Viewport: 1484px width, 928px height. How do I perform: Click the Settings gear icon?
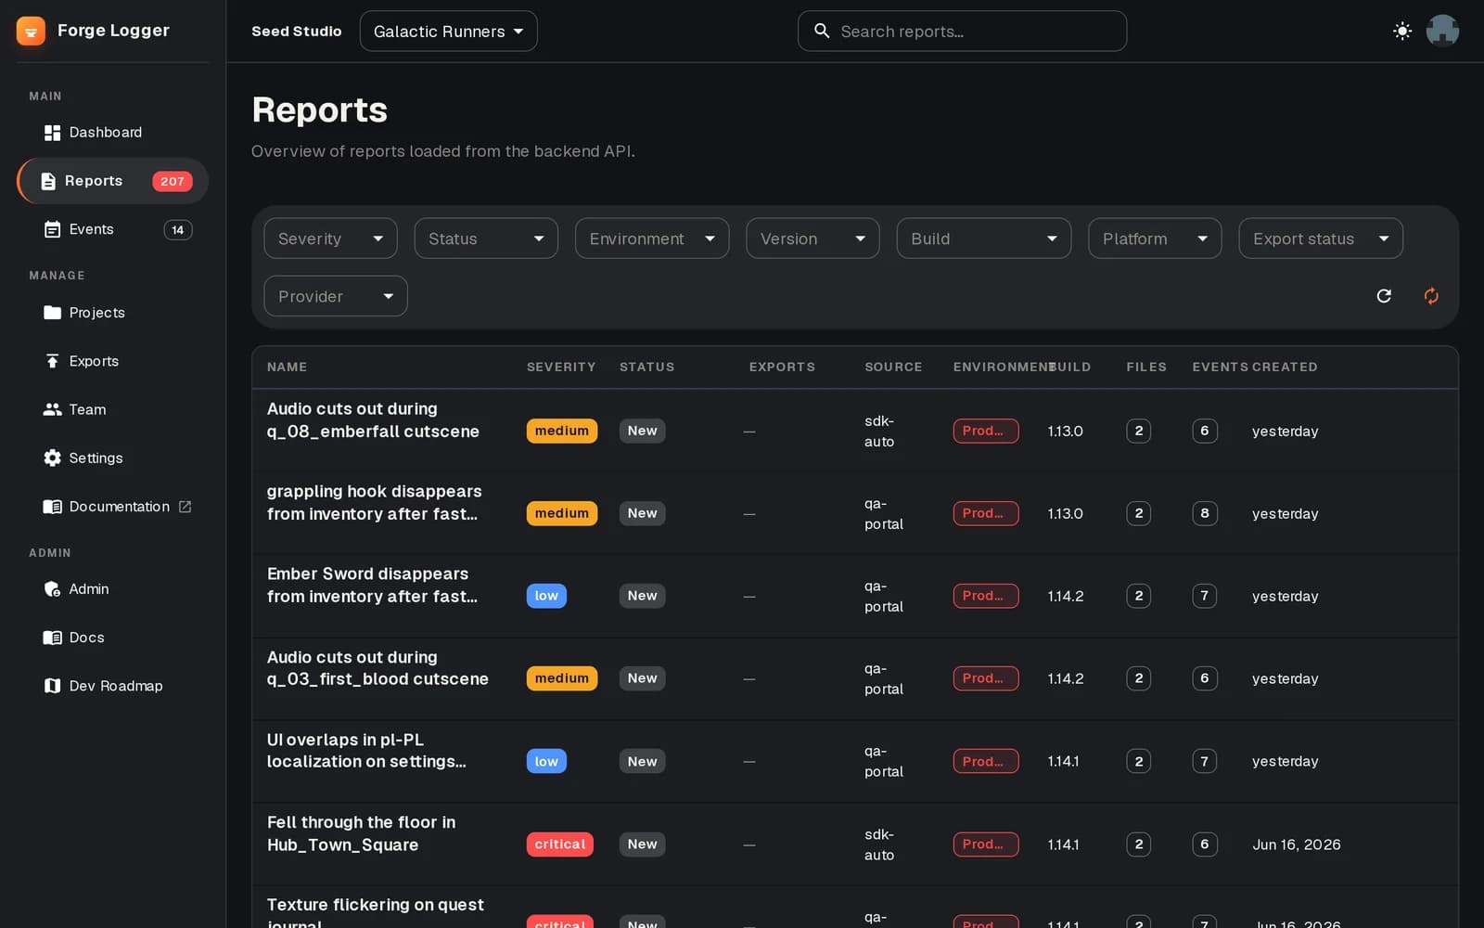pyautogui.click(x=52, y=458)
